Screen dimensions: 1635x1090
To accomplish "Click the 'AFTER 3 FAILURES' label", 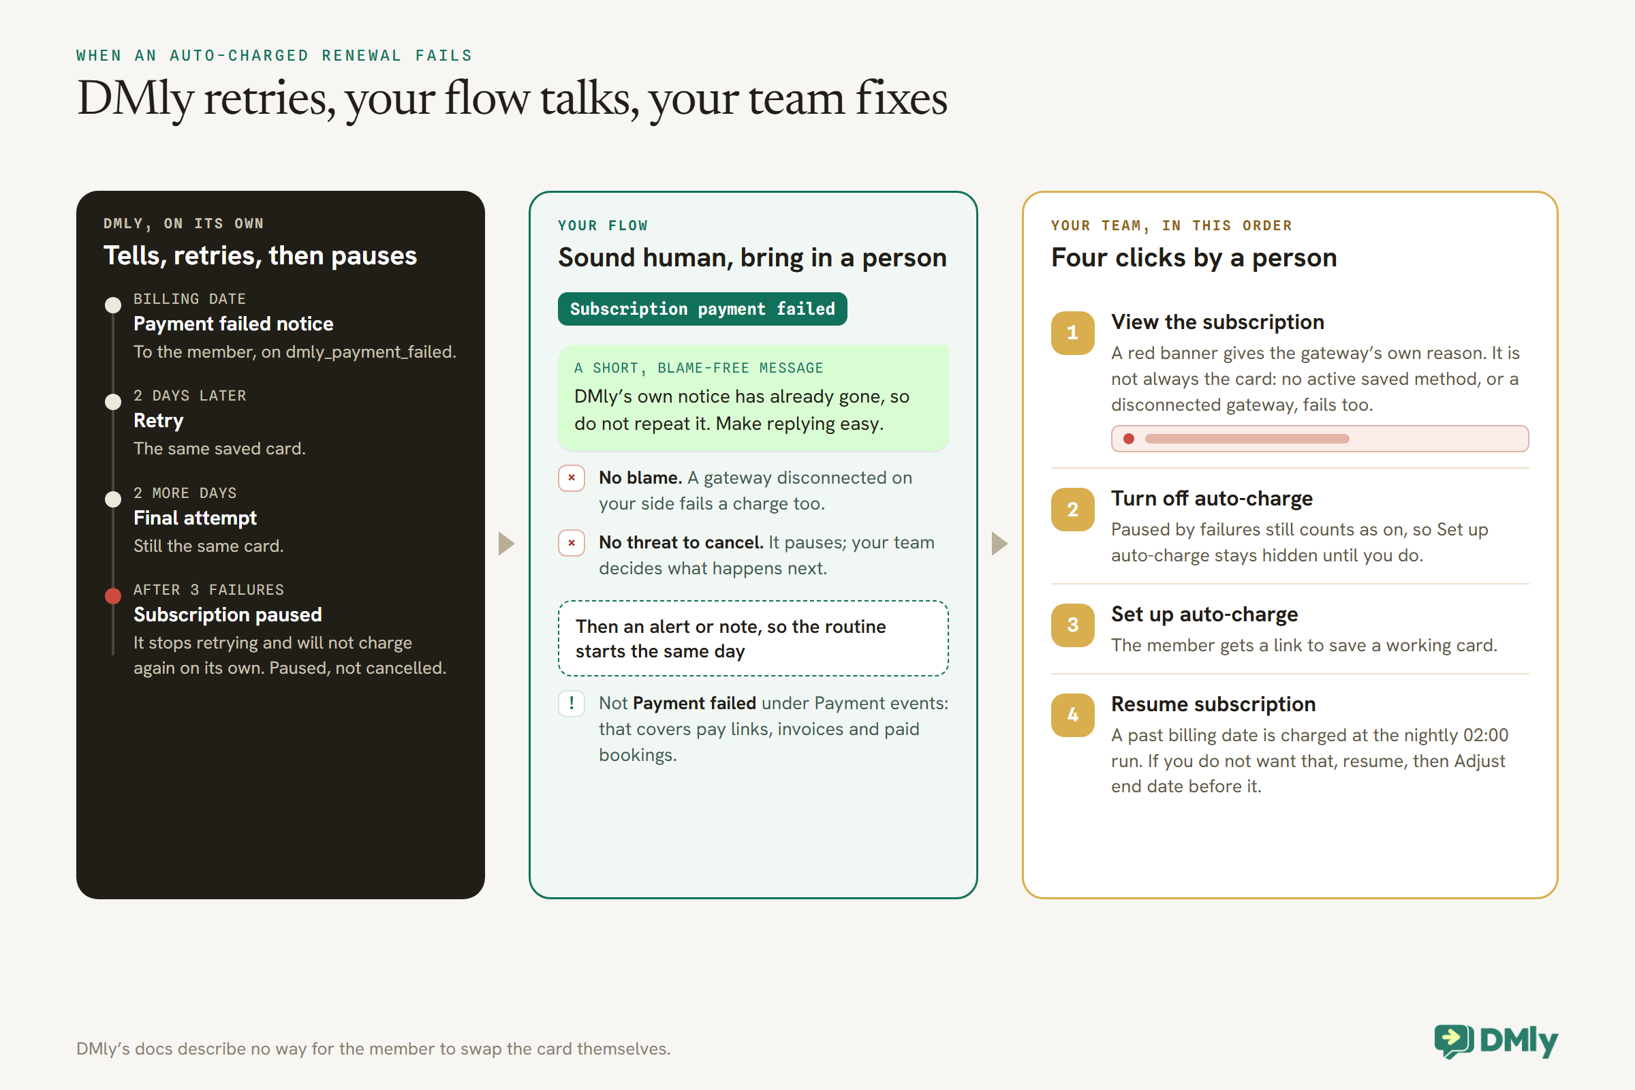I will pos(208,590).
